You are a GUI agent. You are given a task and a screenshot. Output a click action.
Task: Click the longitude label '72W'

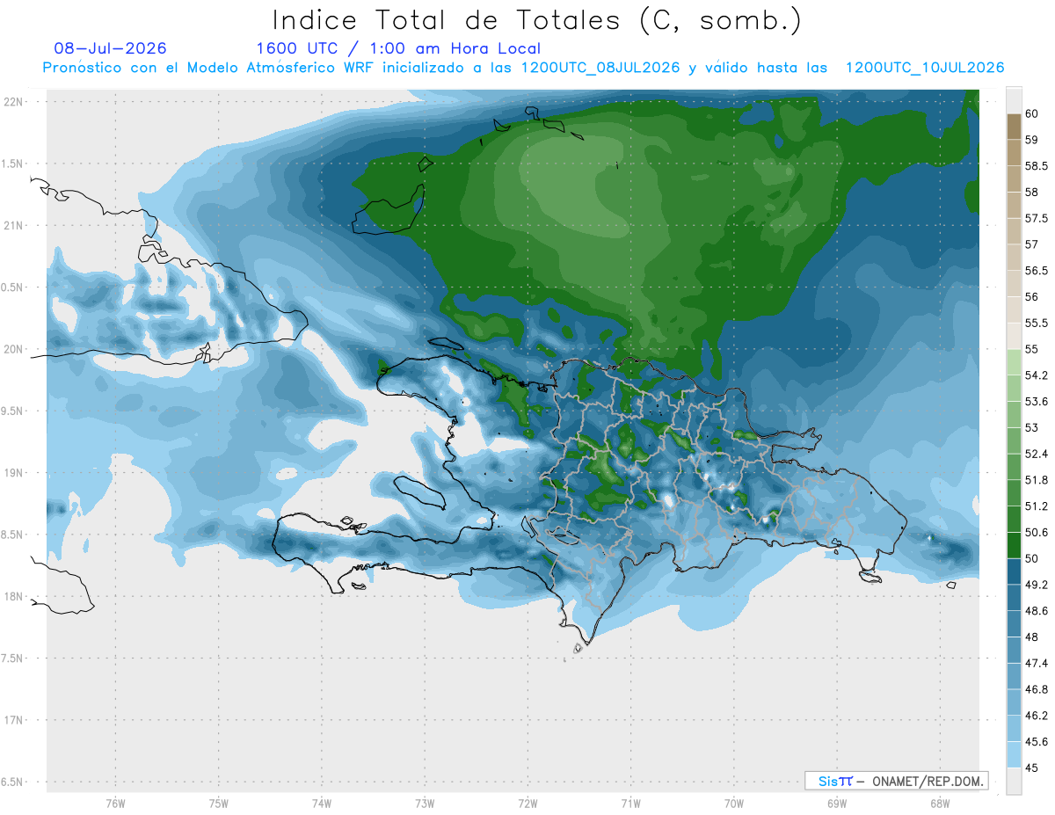point(527,803)
